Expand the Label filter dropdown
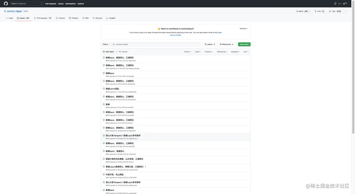Screen dimensions: 355x194 [198, 52]
